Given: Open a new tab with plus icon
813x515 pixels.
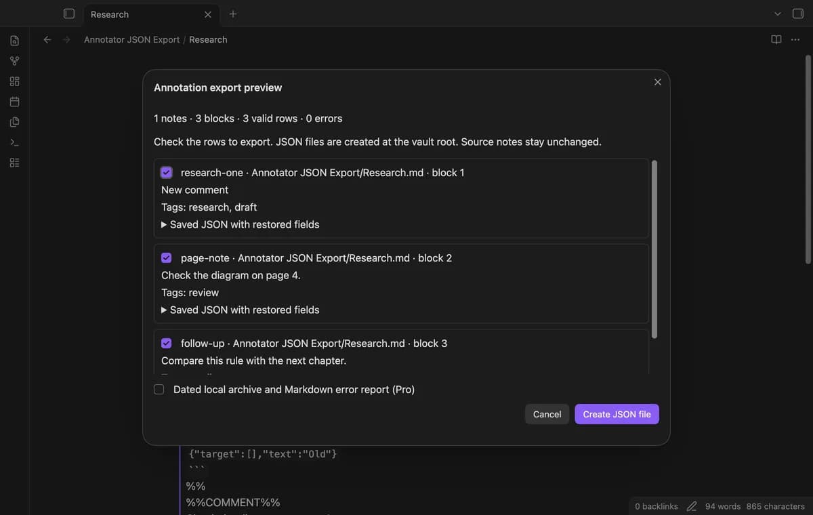Looking at the screenshot, I should (x=233, y=14).
